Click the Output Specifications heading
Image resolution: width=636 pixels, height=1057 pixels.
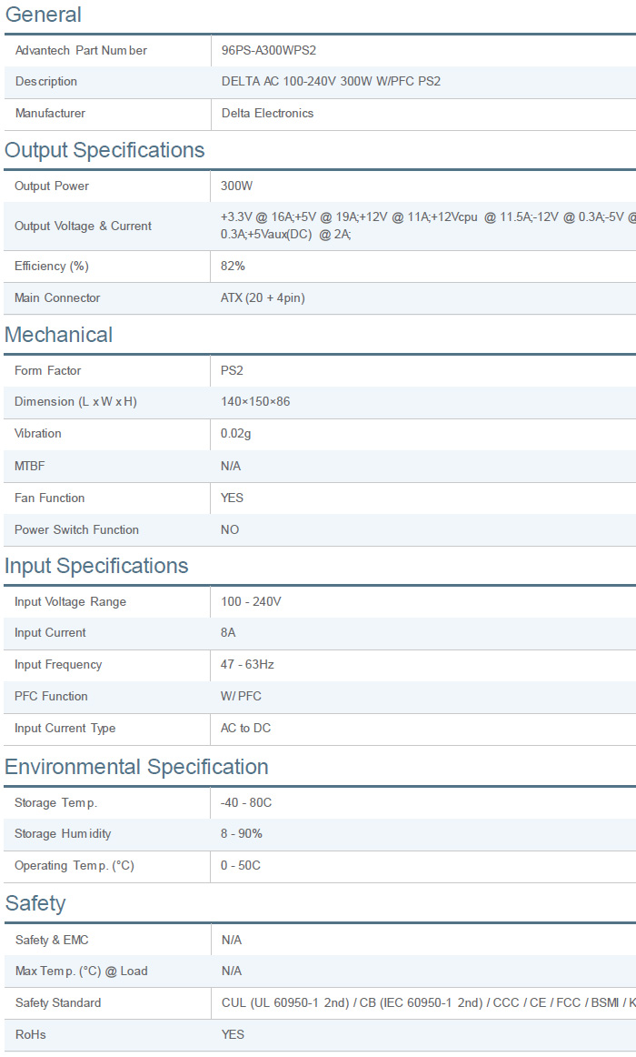[104, 150]
